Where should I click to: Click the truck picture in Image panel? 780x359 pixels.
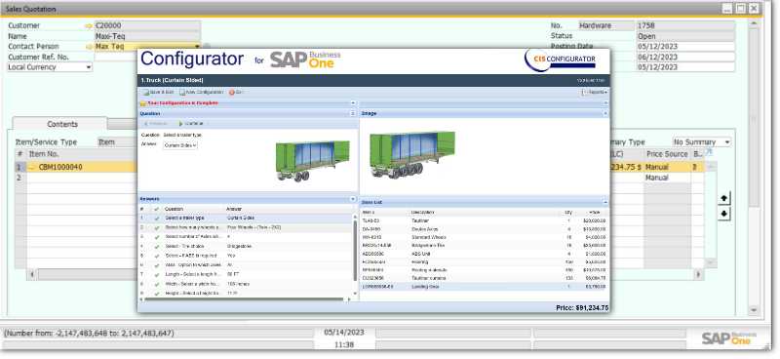pos(412,154)
